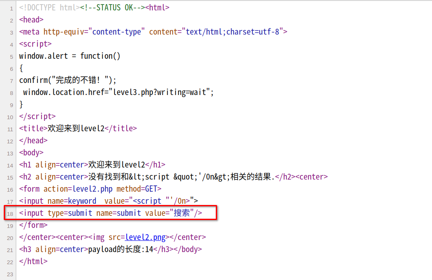The height and width of the screenshot is (280, 432).
Task: Click line number 14 in the gutter
Action: 10,166
